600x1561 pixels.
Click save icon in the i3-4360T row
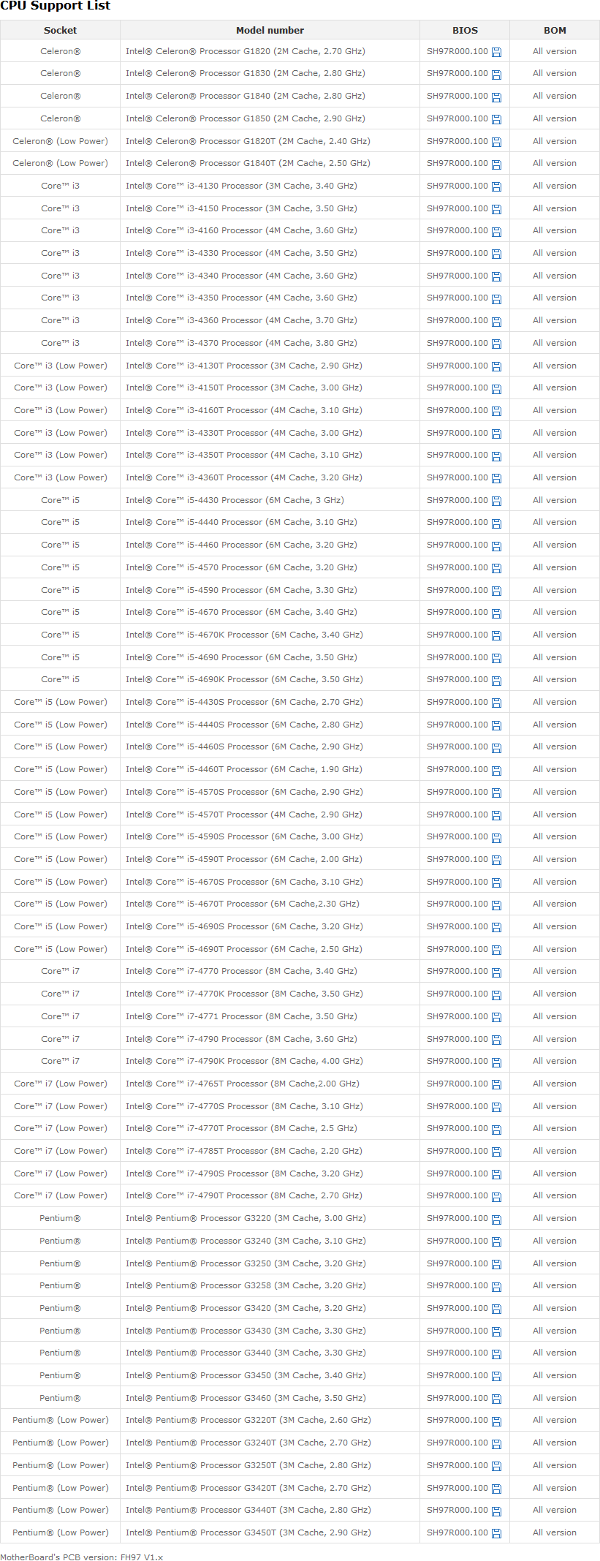(x=497, y=478)
